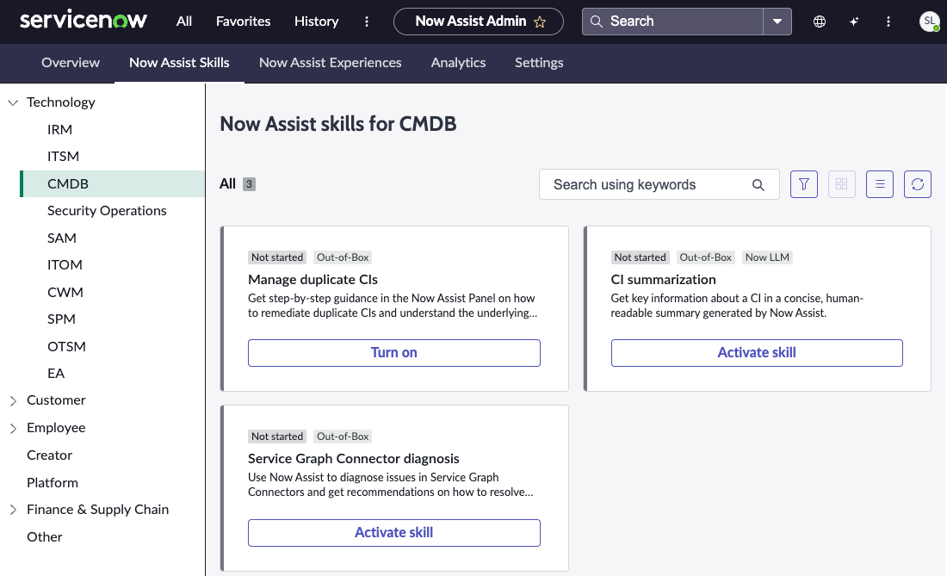This screenshot has width=947, height=576.
Task: Switch to card grid view
Action: pos(841,184)
